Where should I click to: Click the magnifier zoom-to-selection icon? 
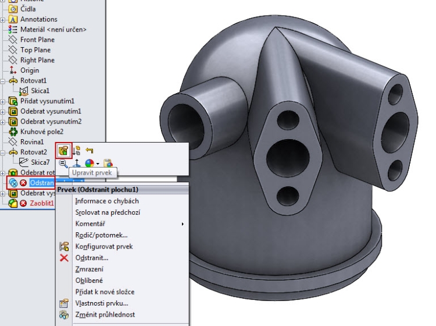63,164
